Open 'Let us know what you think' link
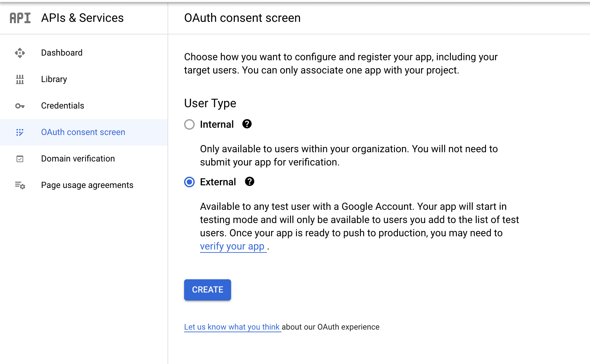 (x=232, y=327)
